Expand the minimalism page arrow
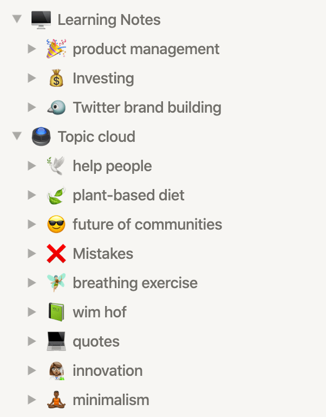Screen dimensions: 326x417 pyautogui.click(x=32, y=400)
